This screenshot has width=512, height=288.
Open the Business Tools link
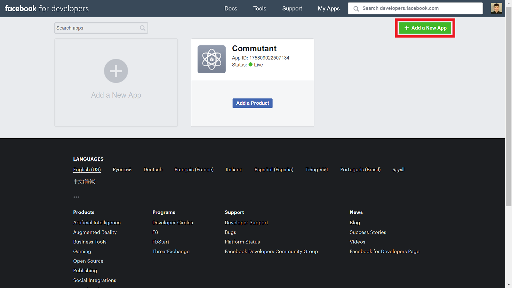pyautogui.click(x=90, y=242)
